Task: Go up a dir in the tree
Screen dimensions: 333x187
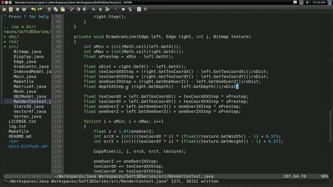Action: (x=20, y=26)
